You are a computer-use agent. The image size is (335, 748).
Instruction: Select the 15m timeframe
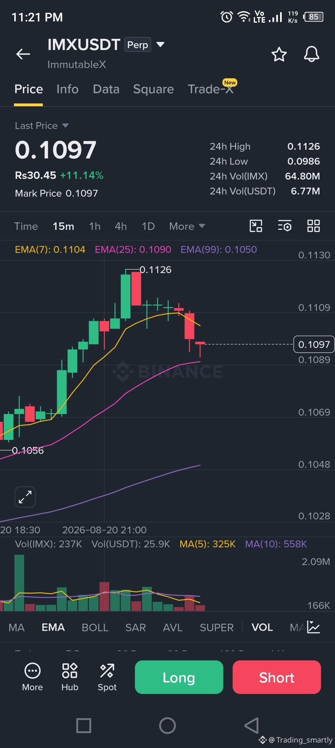coord(63,226)
